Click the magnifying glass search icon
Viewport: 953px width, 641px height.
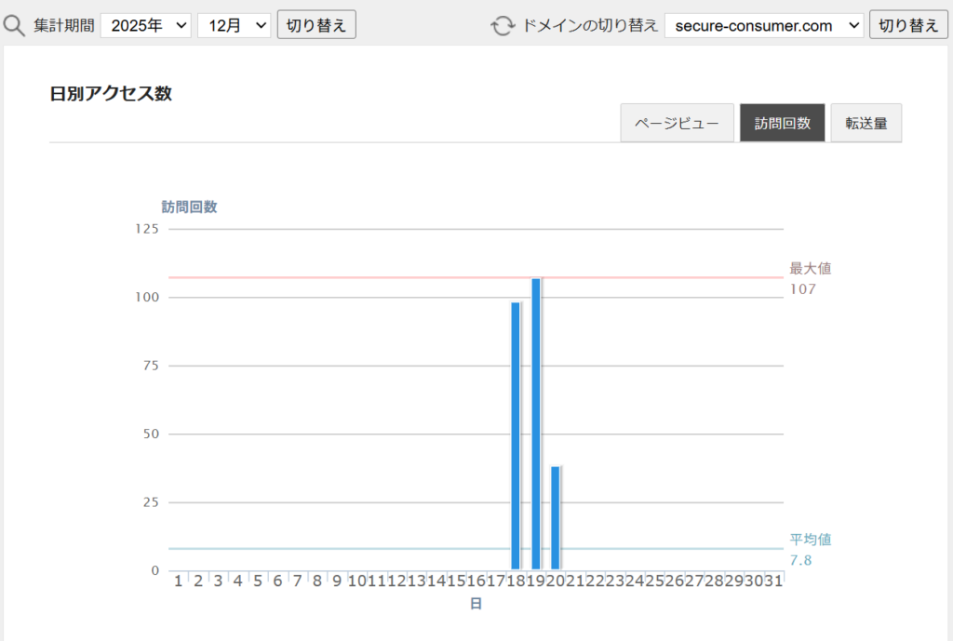coord(14,25)
